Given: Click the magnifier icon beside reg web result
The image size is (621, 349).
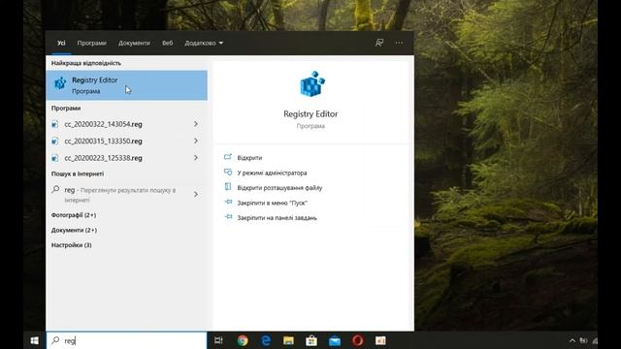Looking at the screenshot, I should click(x=55, y=190).
